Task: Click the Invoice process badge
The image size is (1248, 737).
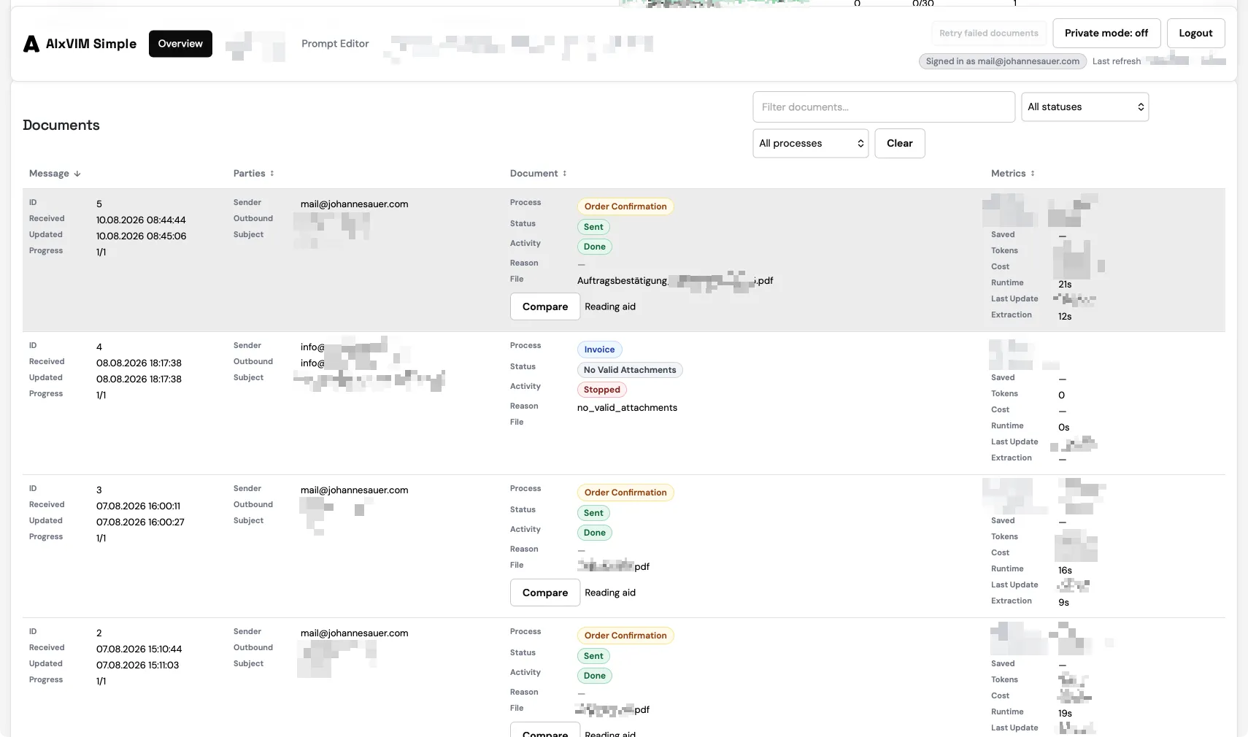Action: (x=599, y=350)
